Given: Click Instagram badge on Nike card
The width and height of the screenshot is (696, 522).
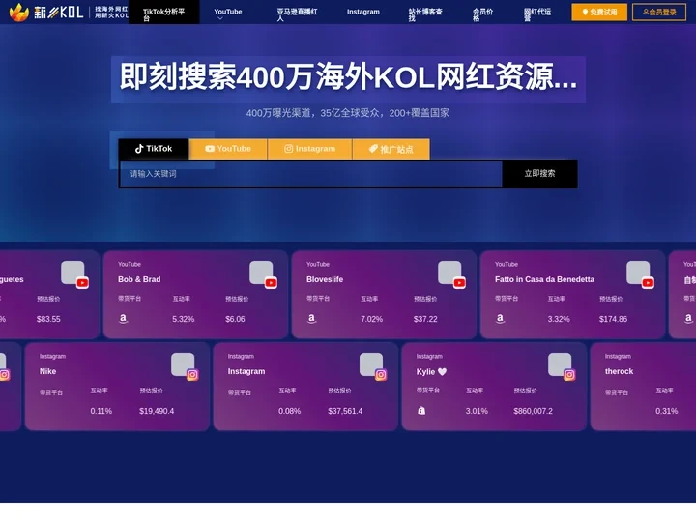Looking at the screenshot, I should 192,375.
